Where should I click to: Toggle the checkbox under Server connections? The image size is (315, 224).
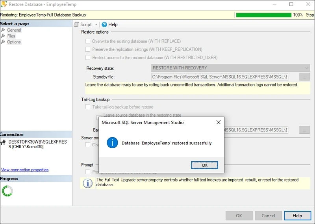point(88,145)
